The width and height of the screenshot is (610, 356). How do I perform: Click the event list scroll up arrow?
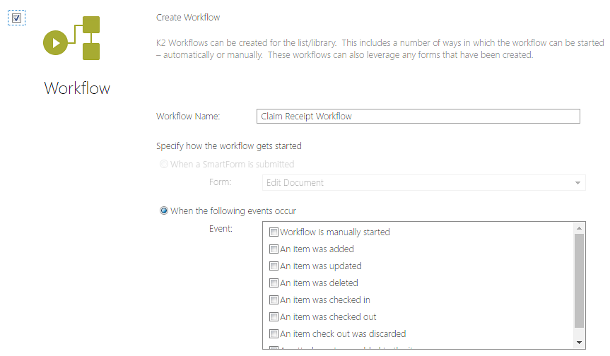pyautogui.click(x=580, y=228)
